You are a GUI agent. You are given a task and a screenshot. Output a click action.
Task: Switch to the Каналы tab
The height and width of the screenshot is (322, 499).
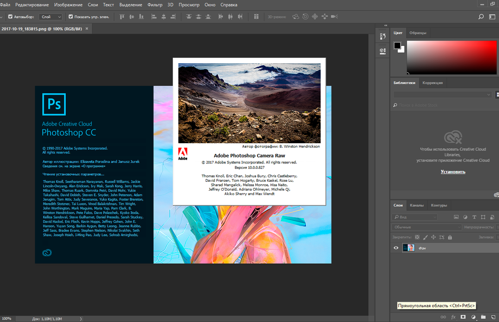click(x=416, y=205)
